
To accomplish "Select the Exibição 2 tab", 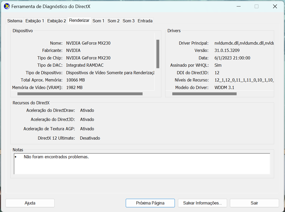I will click(56, 21).
